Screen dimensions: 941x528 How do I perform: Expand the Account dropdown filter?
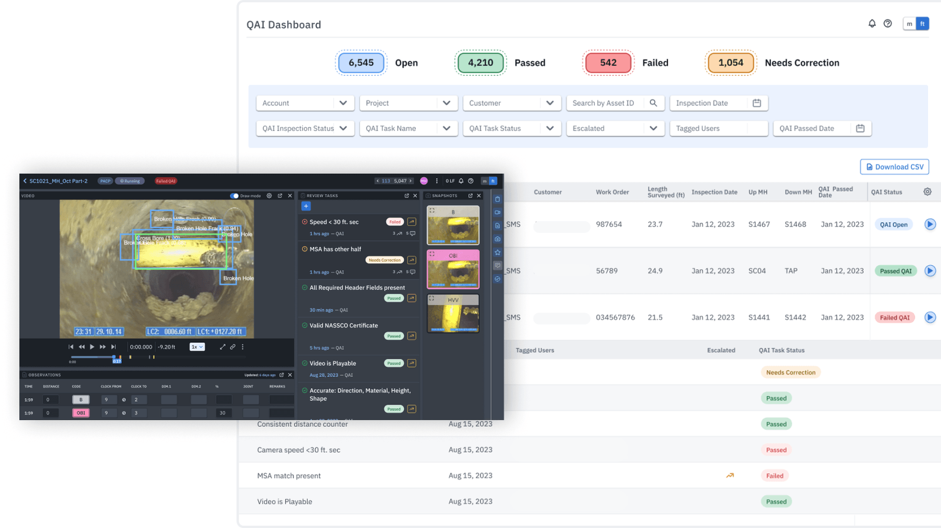[305, 103]
